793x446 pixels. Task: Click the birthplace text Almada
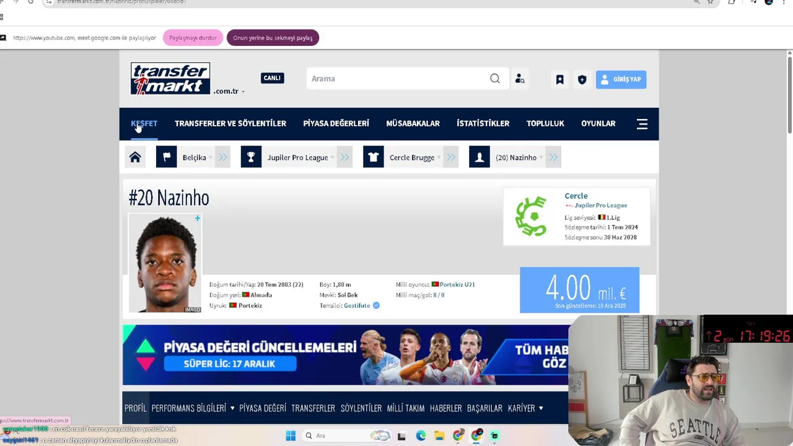click(x=261, y=295)
